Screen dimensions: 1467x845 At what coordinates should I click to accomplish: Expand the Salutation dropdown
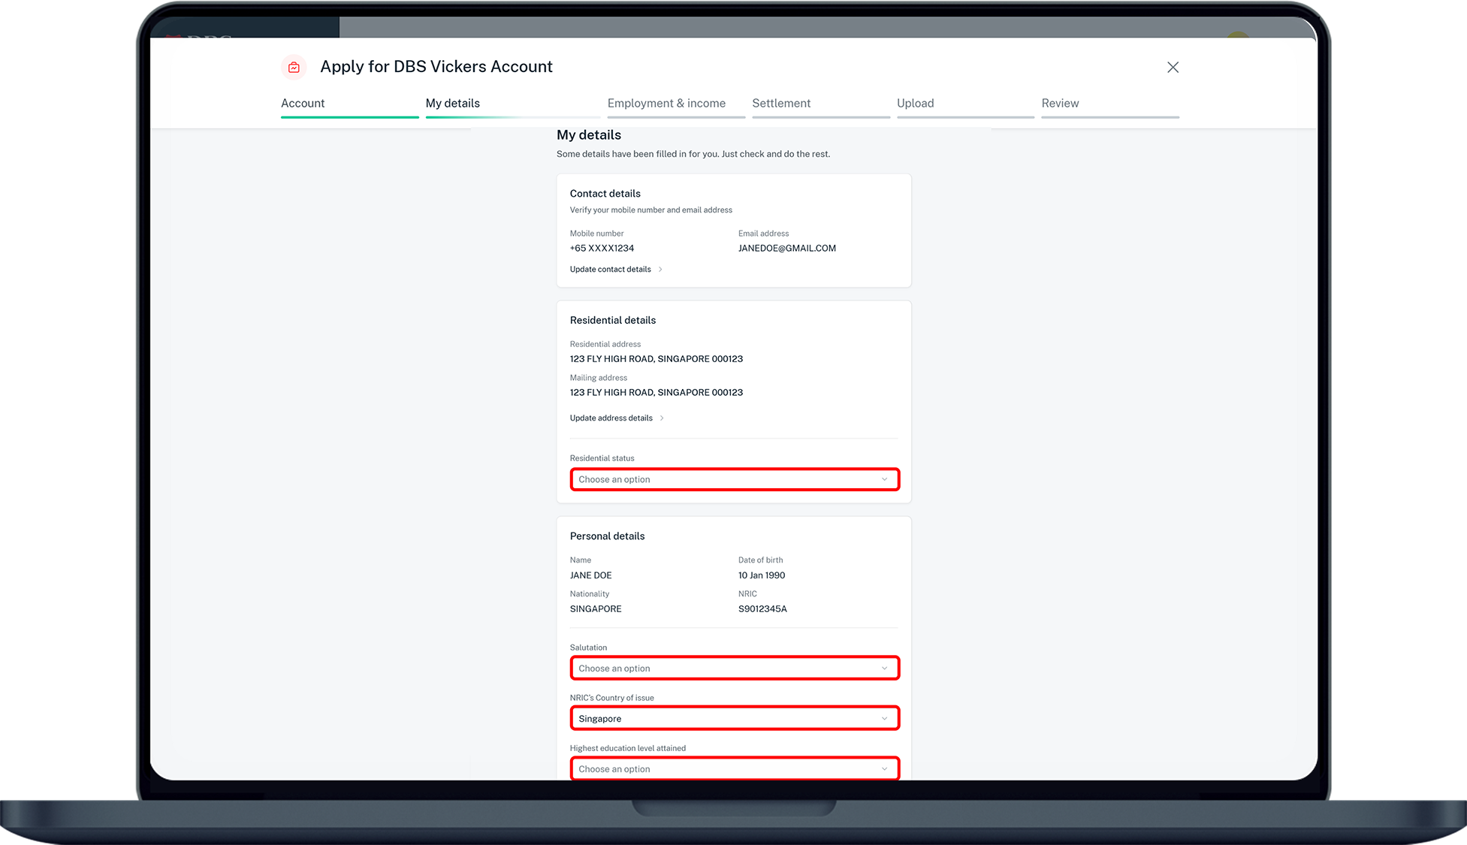tap(735, 668)
